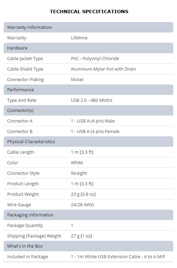Select the Physical Characteristics section header
Viewport: 177px width, 268px height.
coord(88,142)
